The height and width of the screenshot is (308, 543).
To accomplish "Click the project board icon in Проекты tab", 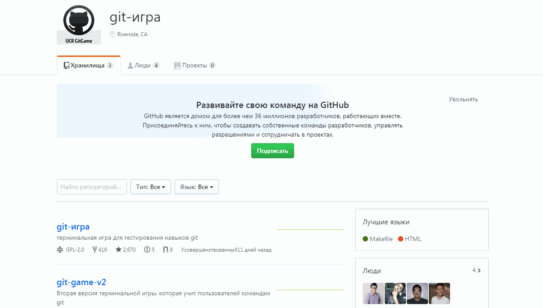I will coord(177,66).
